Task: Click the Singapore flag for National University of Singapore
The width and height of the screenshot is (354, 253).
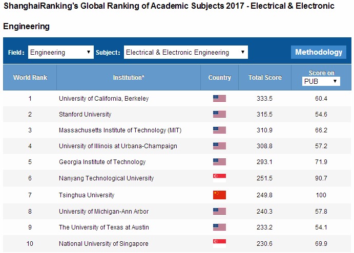Action: (219, 243)
